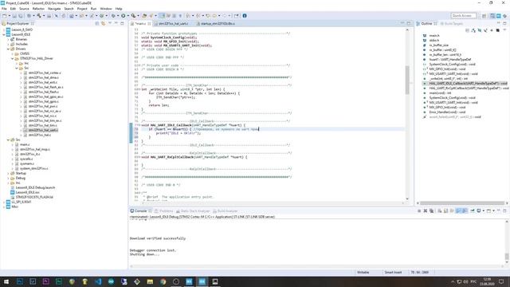Click the Chrome icon in the taskbar
Image resolution: width=510 pixels, height=287 pixels.
[163, 281]
